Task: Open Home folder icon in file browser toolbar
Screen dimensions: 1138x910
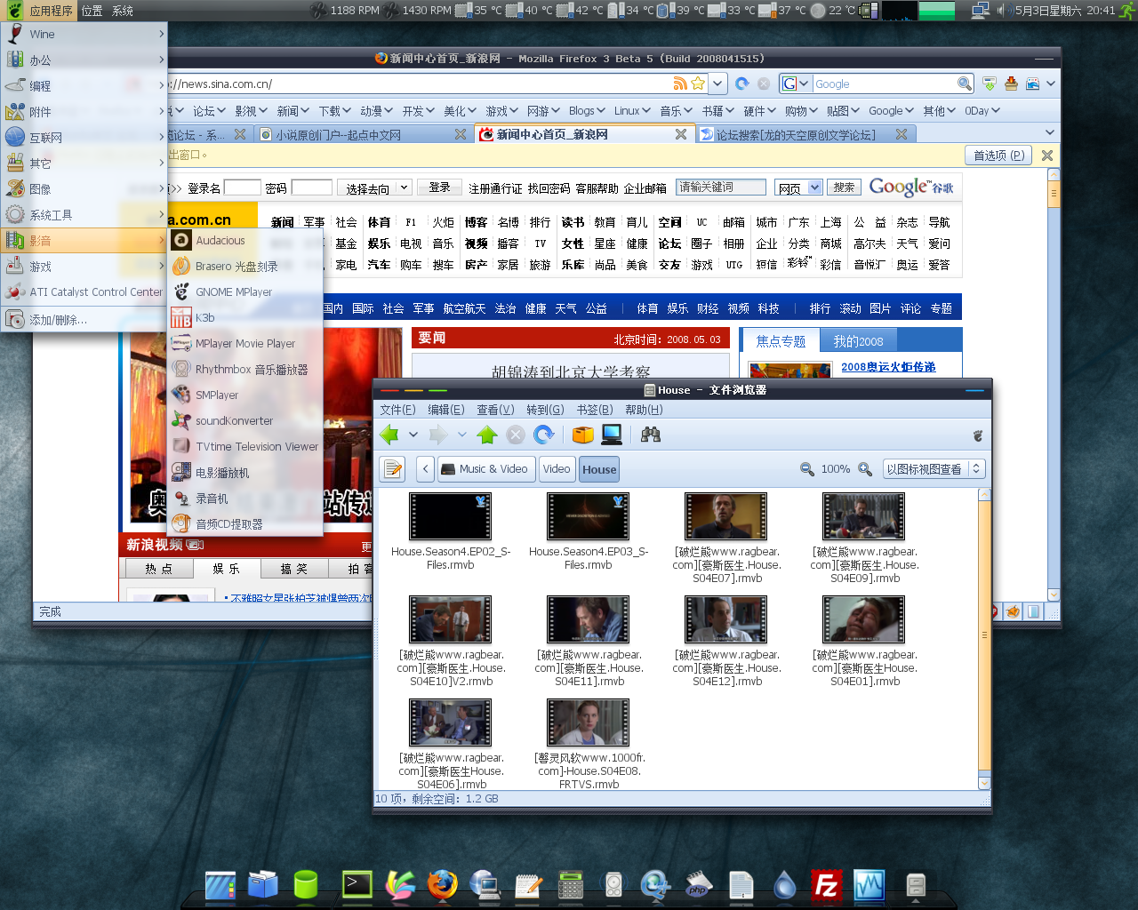Action: tap(583, 435)
